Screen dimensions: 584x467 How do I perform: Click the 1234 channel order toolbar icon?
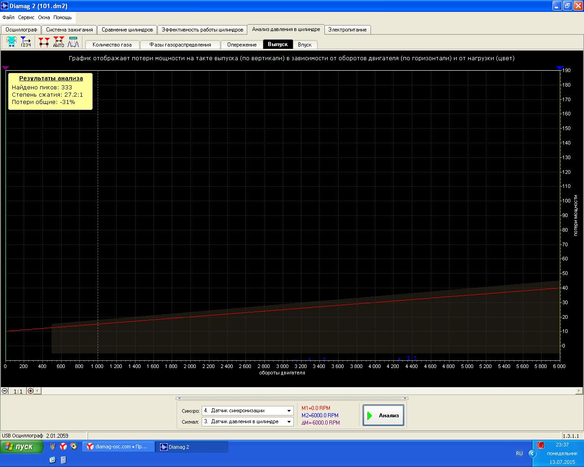pos(26,42)
